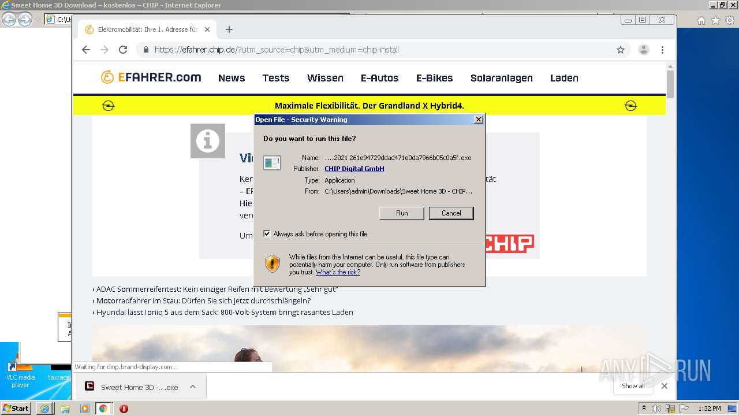Open the Tests menu item

click(x=276, y=78)
